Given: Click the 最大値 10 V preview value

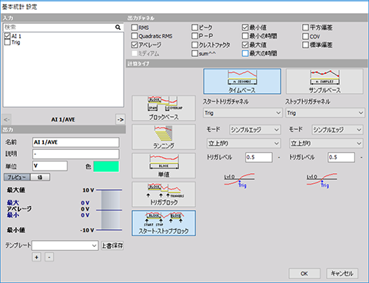Looking at the screenshot, I should [88, 190].
